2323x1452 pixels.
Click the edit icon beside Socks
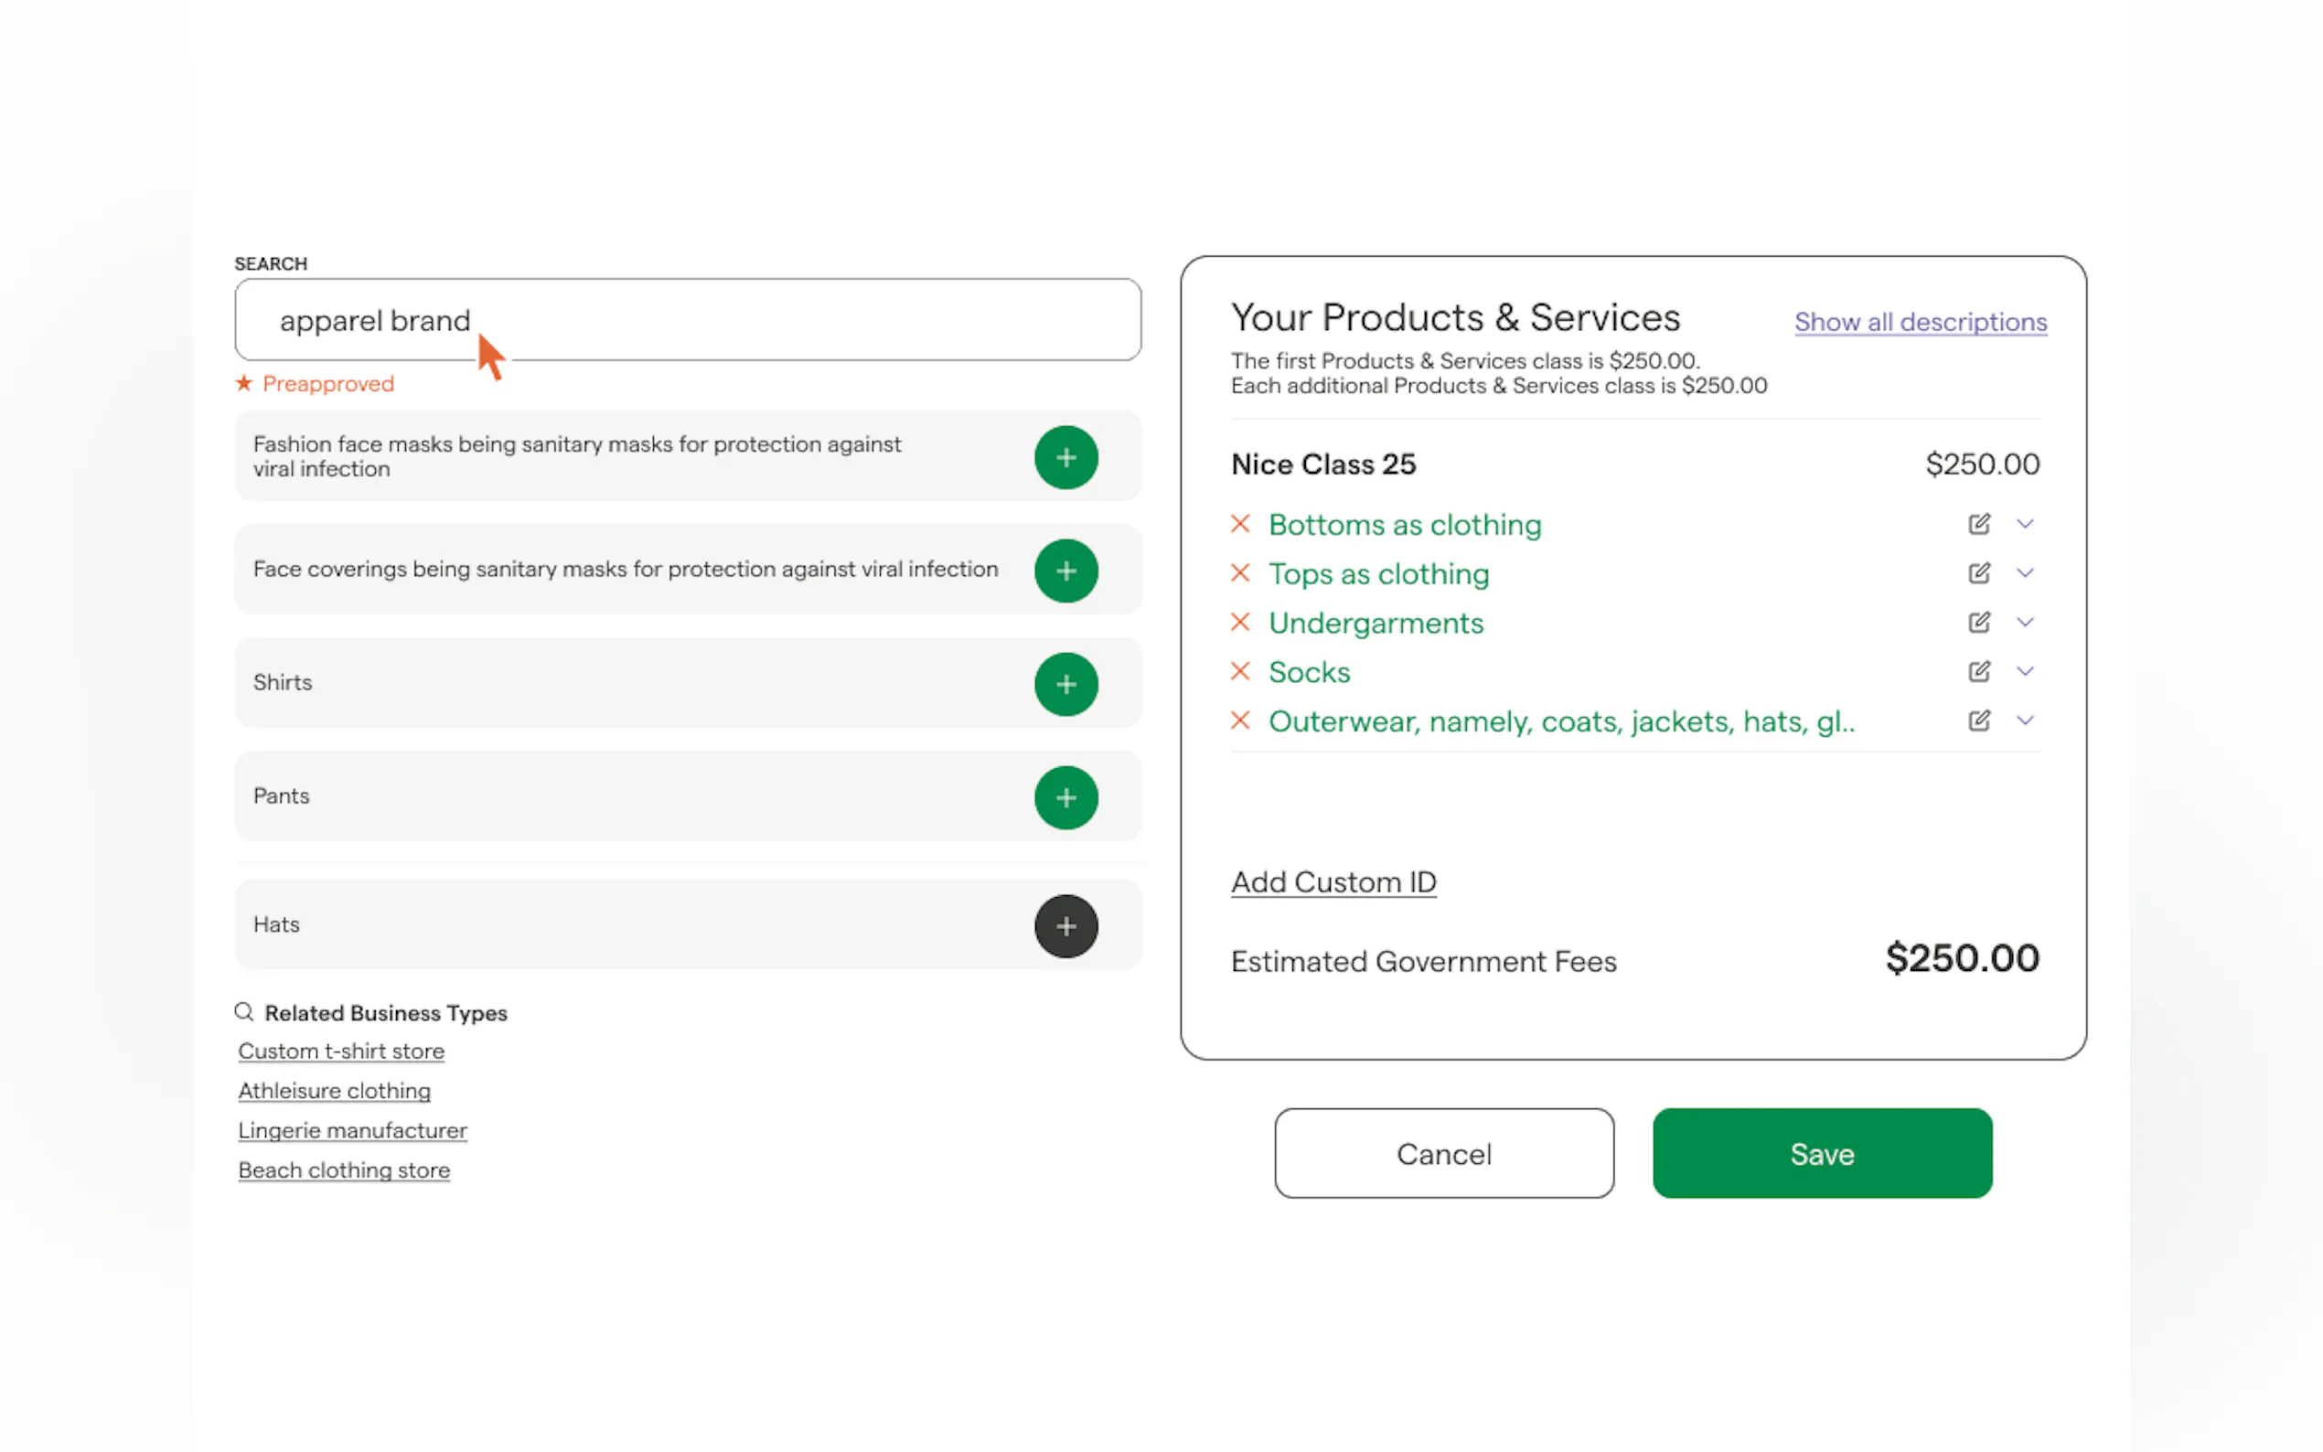click(x=1978, y=671)
